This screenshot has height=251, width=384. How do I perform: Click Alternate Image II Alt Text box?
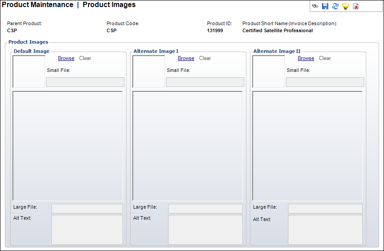(x=325, y=230)
